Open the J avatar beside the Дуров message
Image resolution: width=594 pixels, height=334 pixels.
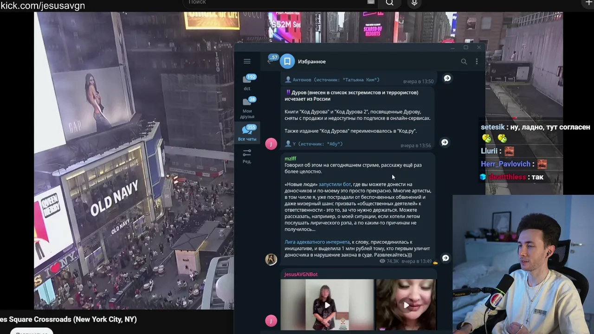pos(271,143)
